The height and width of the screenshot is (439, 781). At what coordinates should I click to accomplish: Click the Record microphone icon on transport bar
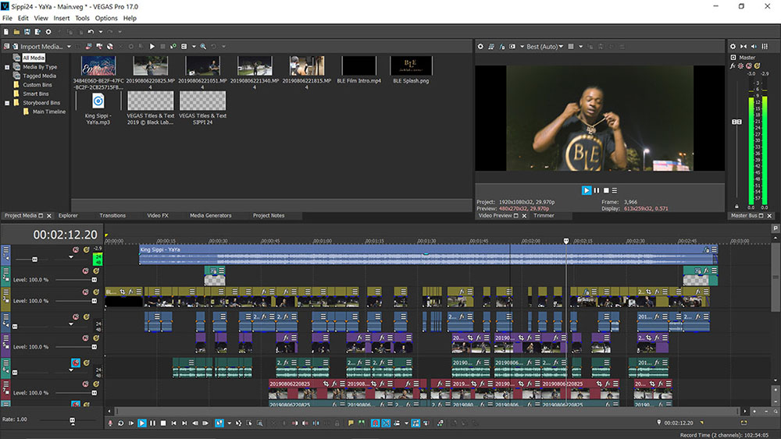[110, 423]
